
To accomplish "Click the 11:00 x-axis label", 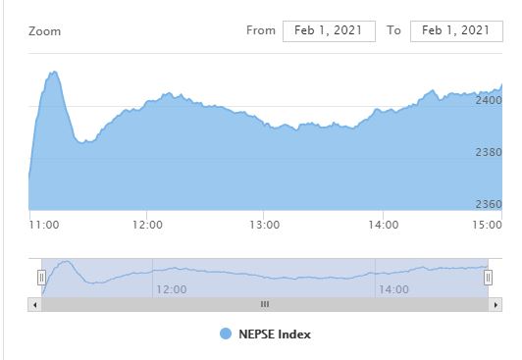I will [x=44, y=225].
